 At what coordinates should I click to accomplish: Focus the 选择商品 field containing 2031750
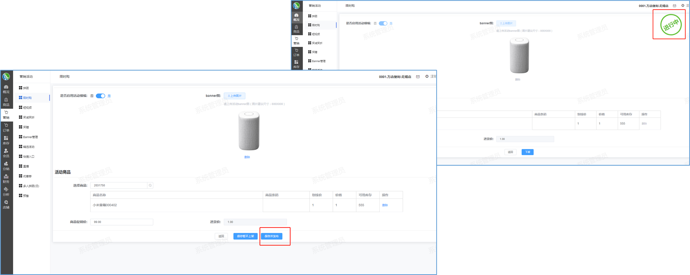(119, 185)
